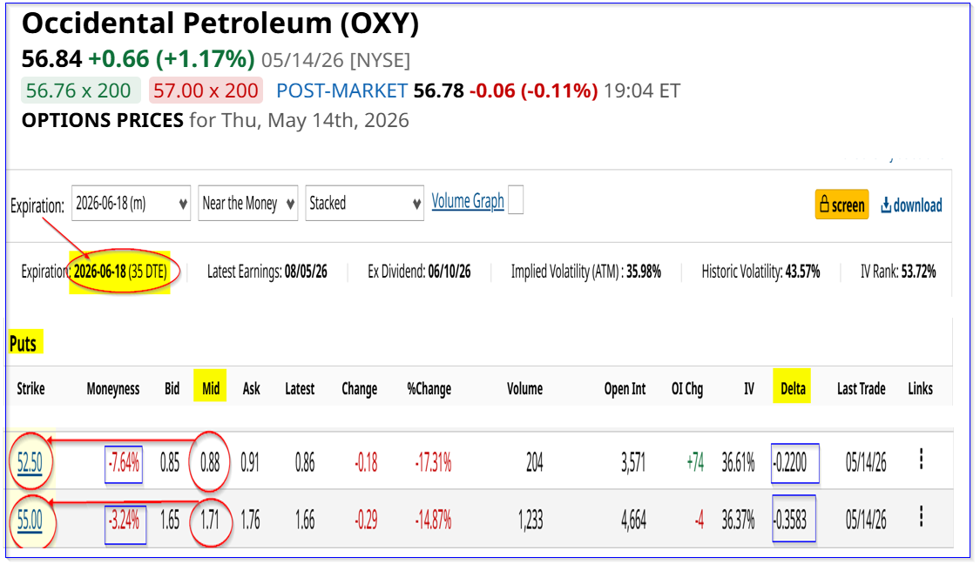The width and height of the screenshot is (980, 564).
Task: Open the Expiration date dropdown
Action: [132, 204]
